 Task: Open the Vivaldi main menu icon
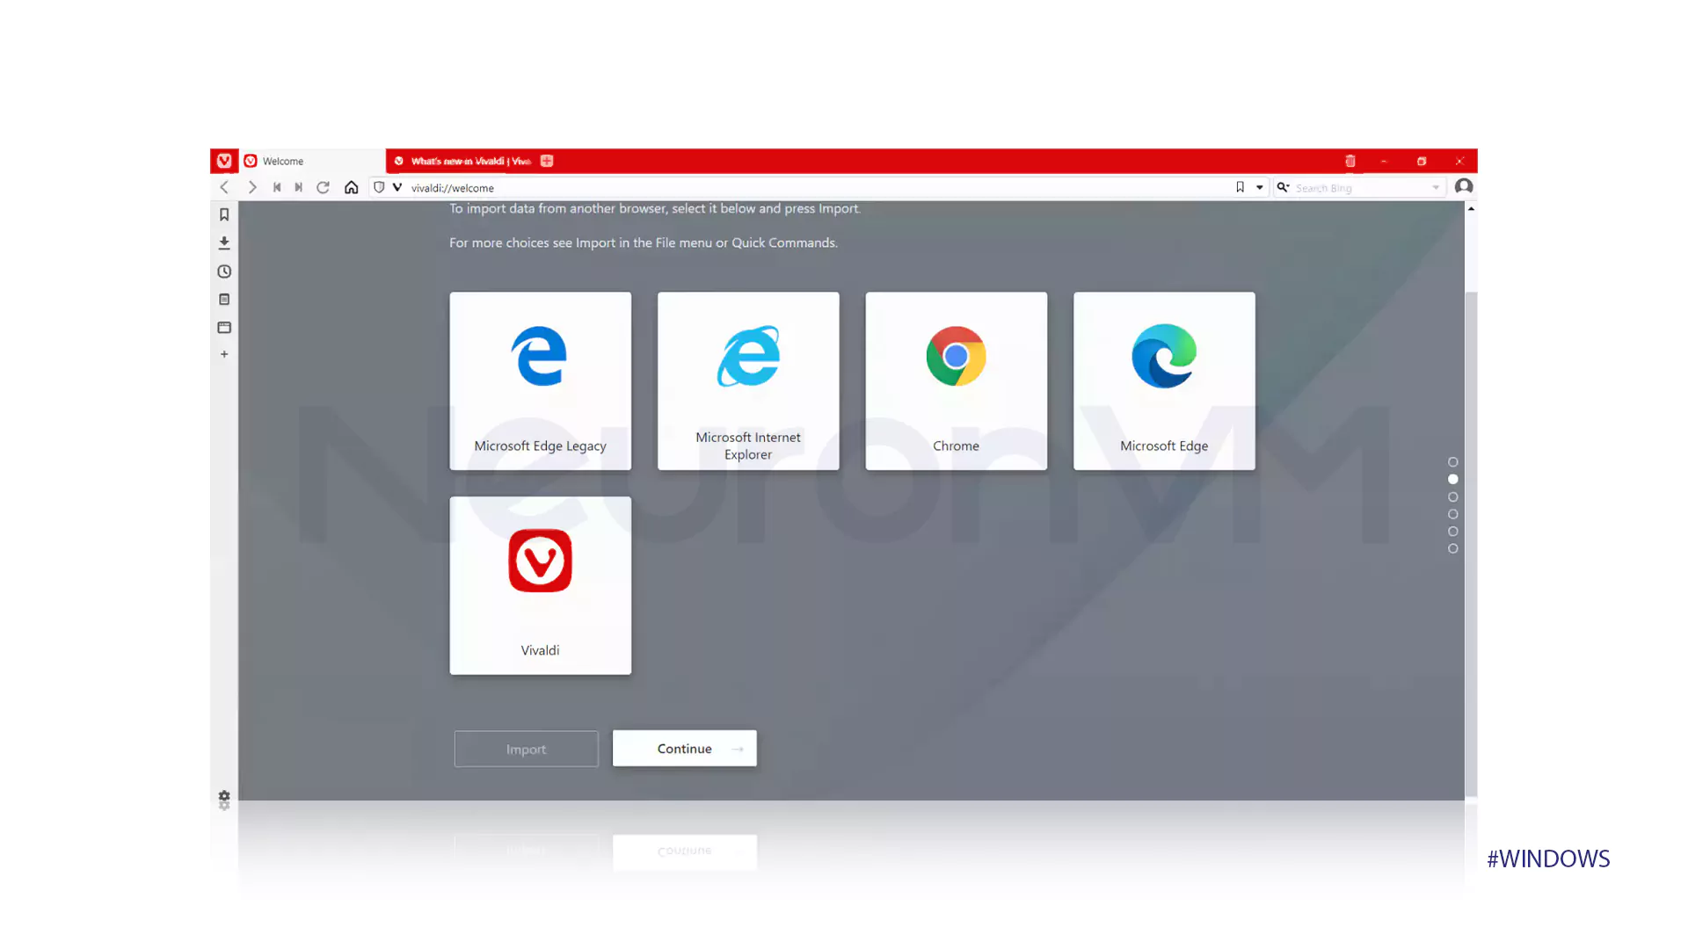point(224,161)
